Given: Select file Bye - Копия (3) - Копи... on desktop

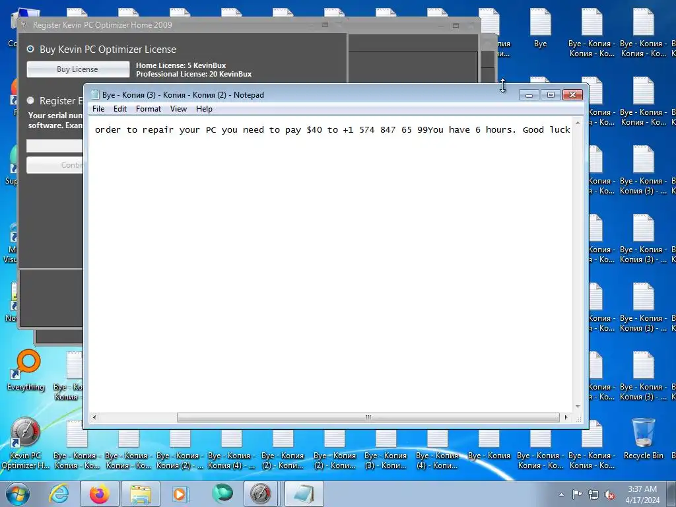Looking at the screenshot, I should 386,448.
